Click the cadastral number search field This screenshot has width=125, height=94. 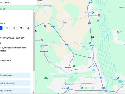(x=18, y=3)
